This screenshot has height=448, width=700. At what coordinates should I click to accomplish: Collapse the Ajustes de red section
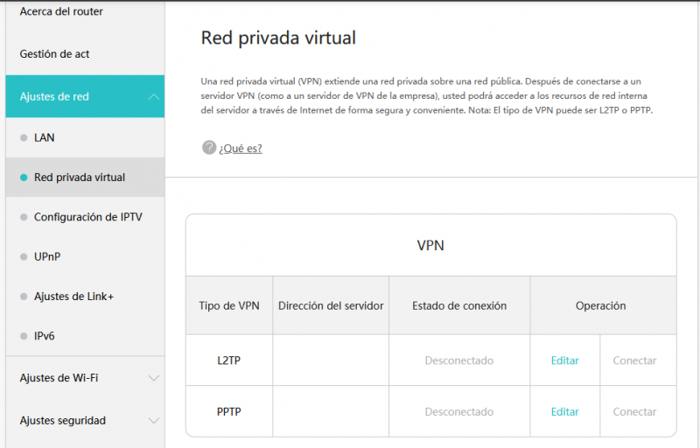(x=154, y=96)
